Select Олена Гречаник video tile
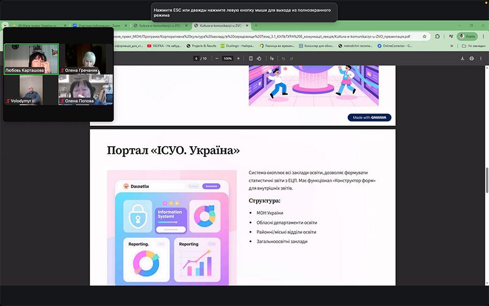This screenshot has height=306, width=489. point(85,59)
